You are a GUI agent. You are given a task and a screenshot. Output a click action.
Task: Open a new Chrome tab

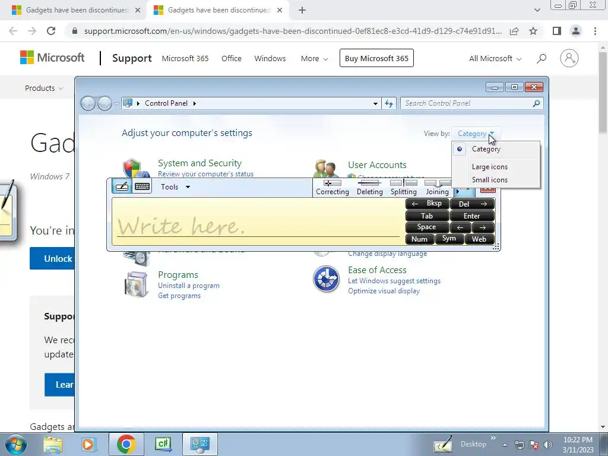[x=302, y=10]
